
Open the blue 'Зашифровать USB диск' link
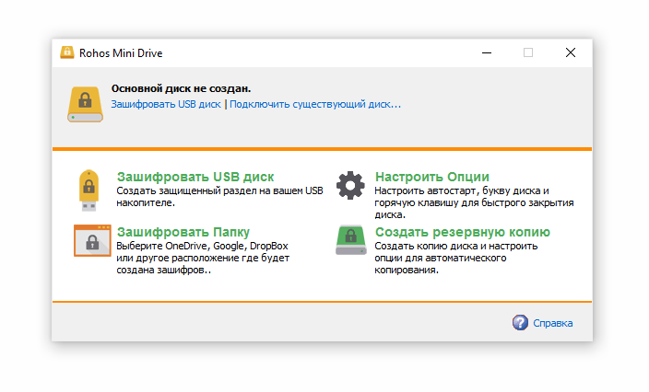point(166,104)
